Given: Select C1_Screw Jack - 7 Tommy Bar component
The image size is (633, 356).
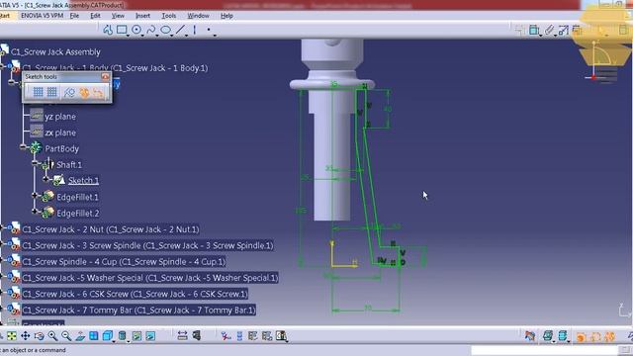Looking at the screenshot, I should [x=138, y=310].
